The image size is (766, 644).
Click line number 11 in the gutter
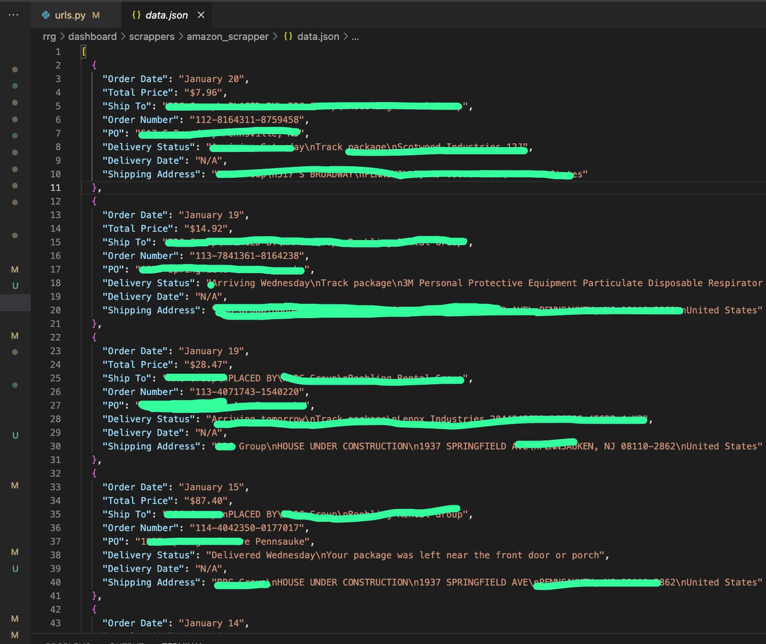pos(56,188)
